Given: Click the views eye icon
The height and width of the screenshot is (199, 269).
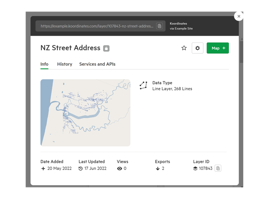Looking at the screenshot, I should pos(120,168).
